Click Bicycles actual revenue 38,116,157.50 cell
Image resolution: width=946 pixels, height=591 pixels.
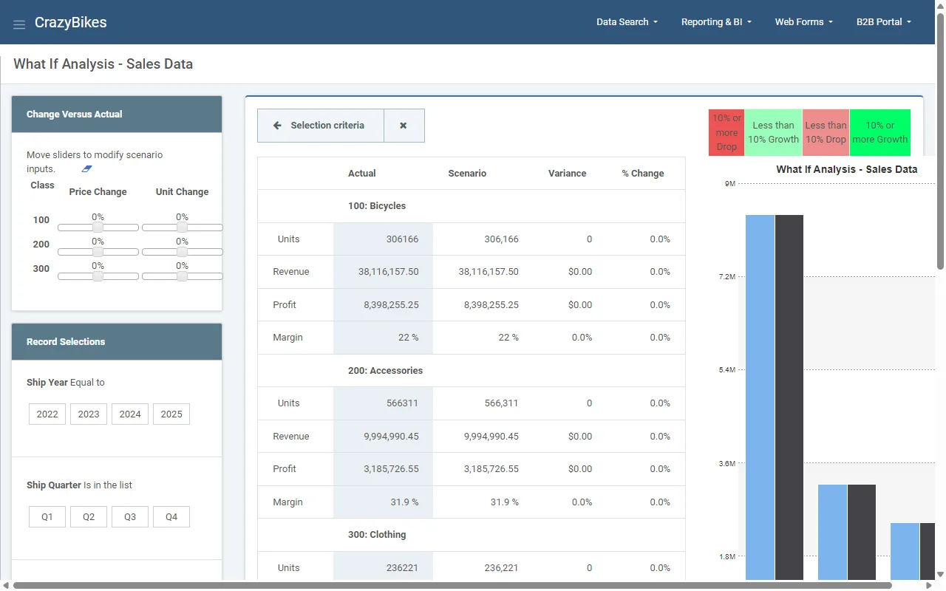383,272
